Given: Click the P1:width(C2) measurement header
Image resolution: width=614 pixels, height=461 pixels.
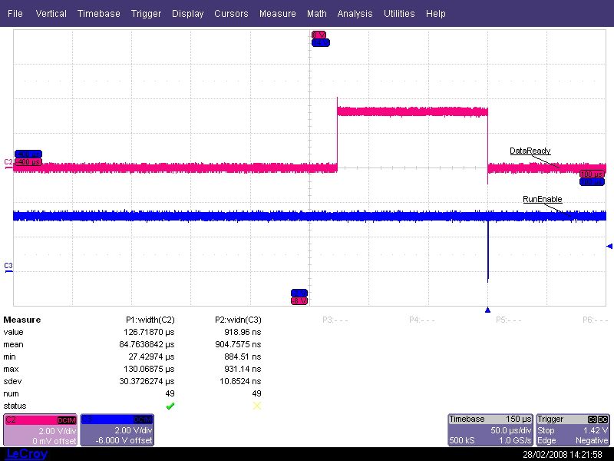Looking at the screenshot, I should click(x=150, y=320).
